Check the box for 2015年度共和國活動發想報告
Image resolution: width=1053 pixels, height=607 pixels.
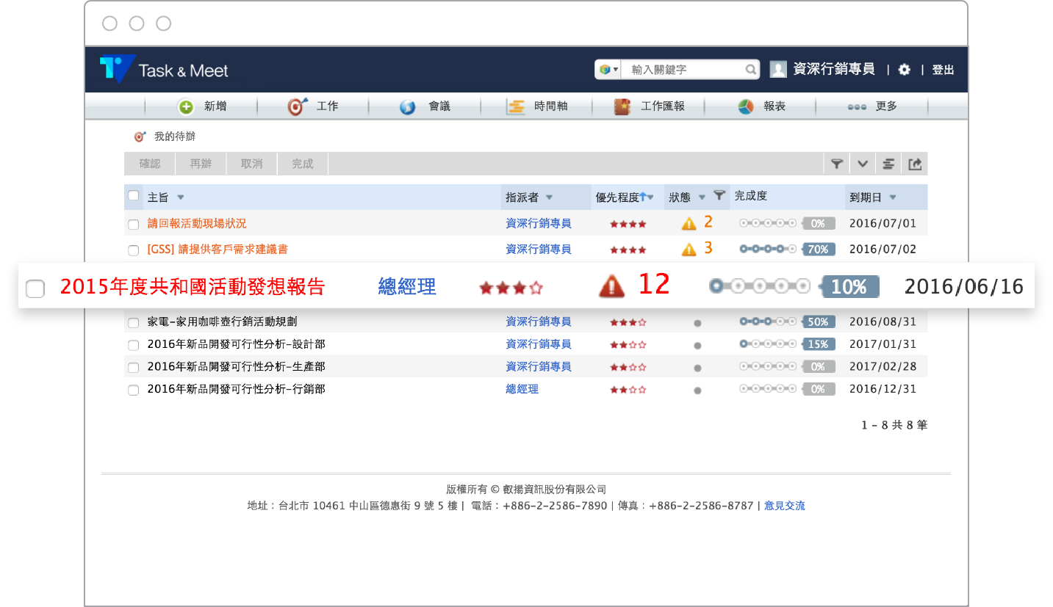[x=35, y=288]
